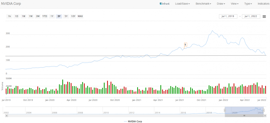Click the S split marker flag
This screenshot has width=270, height=123.
185,45
